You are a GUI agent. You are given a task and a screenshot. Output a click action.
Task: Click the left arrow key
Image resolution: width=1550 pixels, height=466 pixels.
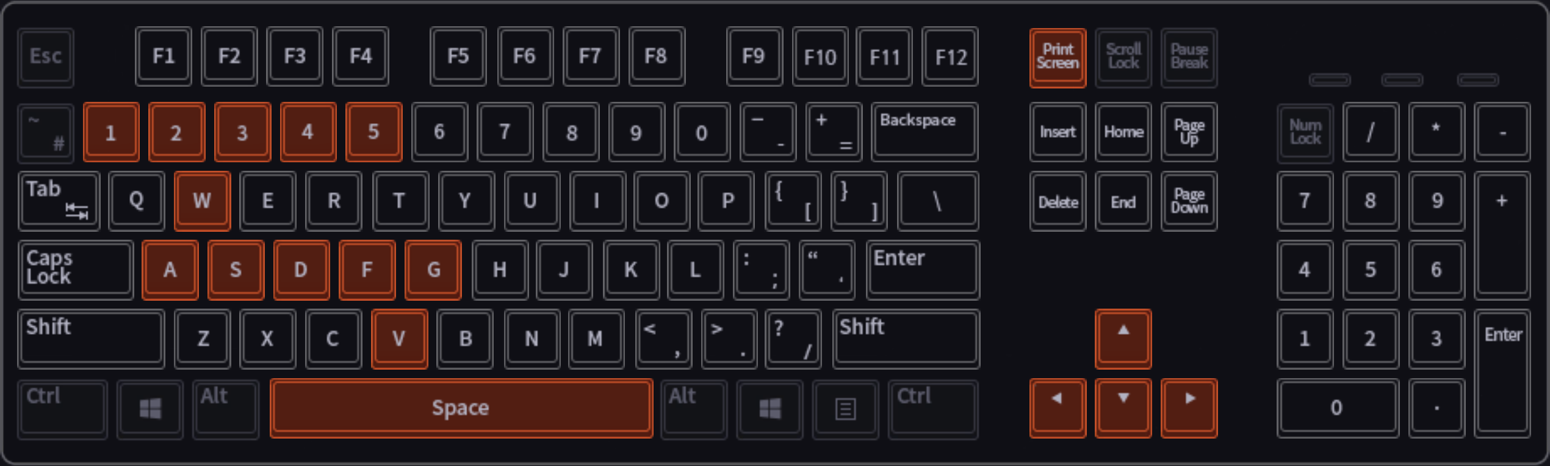click(1058, 407)
